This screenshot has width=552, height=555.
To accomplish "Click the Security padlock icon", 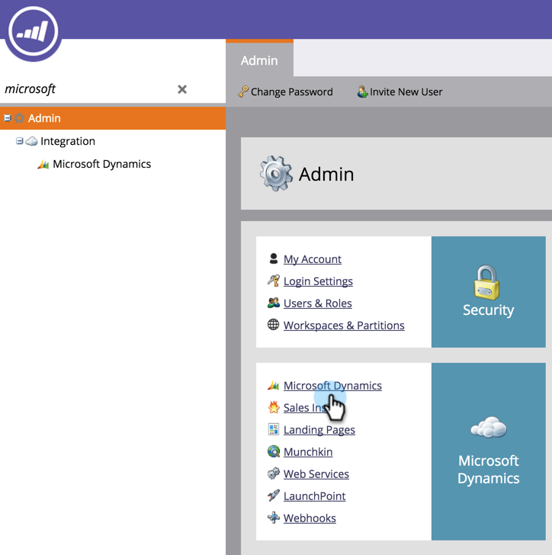I will 486,282.
